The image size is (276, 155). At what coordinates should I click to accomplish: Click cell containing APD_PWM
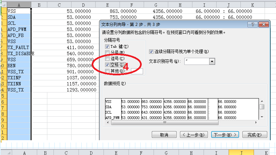tap(19, 29)
